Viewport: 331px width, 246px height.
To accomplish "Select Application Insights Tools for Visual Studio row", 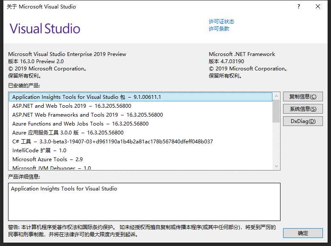I will [140, 97].
